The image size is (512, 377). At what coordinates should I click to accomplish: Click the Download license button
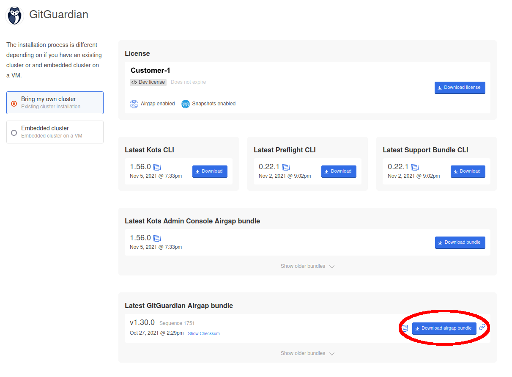coord(460,88)
